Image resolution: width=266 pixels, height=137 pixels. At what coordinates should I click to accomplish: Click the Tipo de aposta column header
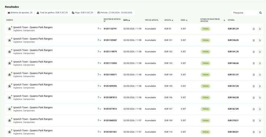[x=151, y=20]
